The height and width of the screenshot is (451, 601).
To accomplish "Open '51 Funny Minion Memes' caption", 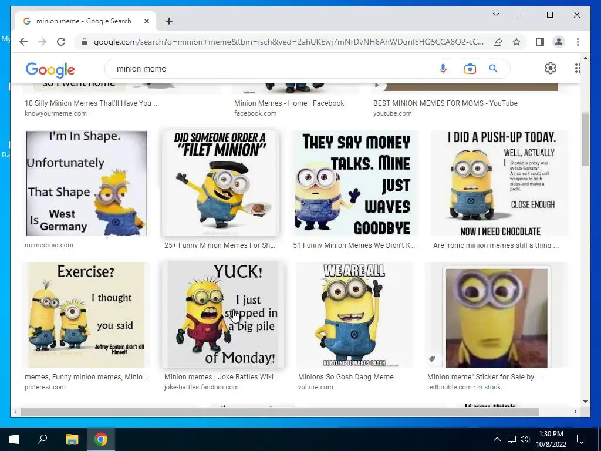I will pos(354,245).
